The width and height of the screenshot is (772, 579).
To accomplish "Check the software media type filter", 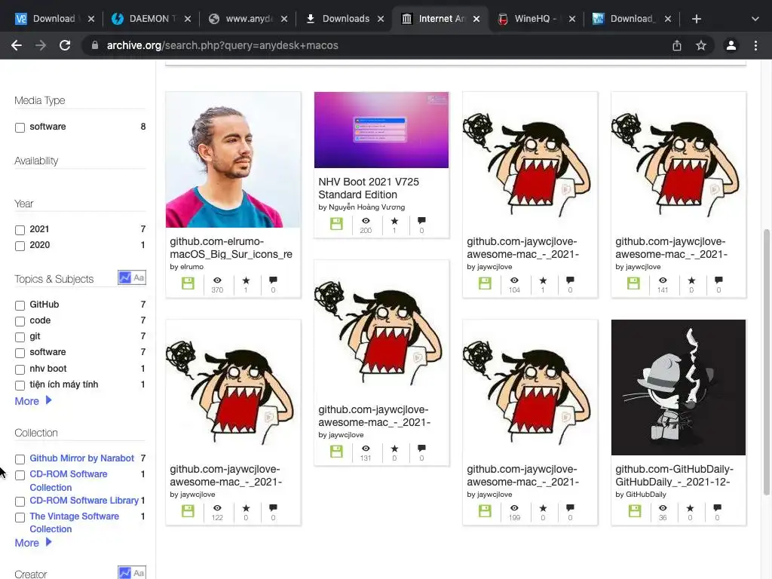I will pyautogui.click(x=20, y=127).
